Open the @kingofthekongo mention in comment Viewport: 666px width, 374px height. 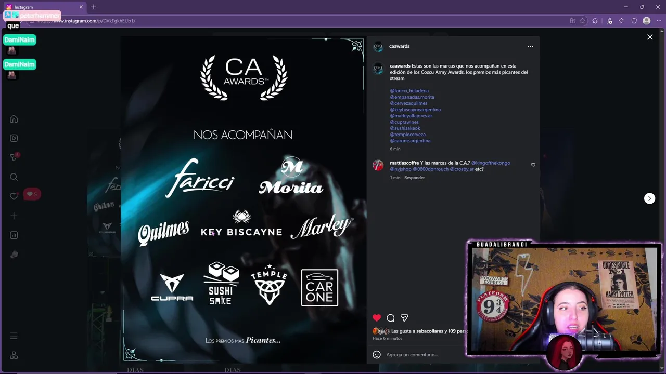point(491,163)
